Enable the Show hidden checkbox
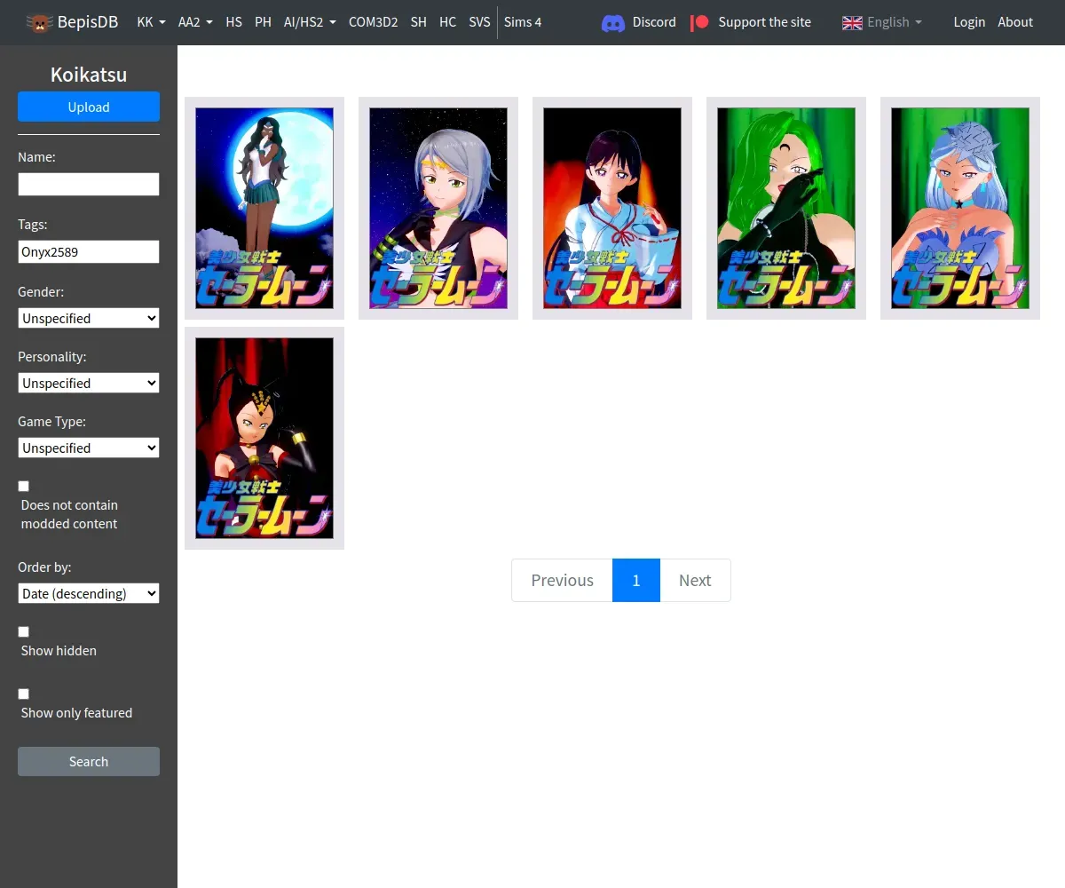 click(x=24, y=631)
